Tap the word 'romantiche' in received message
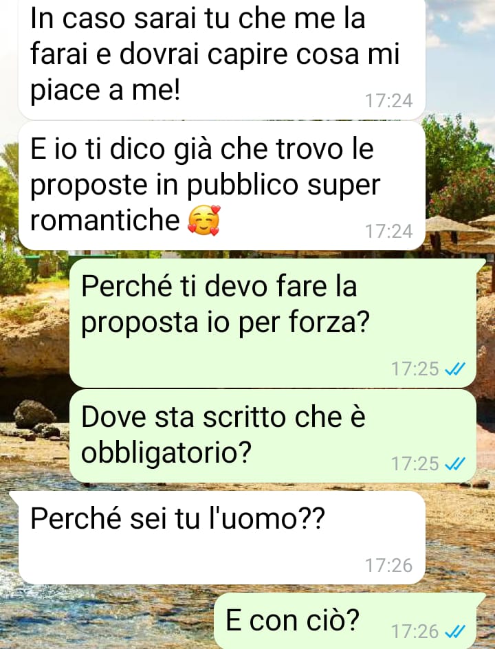 pyautogui.click(x=105, y=220)
